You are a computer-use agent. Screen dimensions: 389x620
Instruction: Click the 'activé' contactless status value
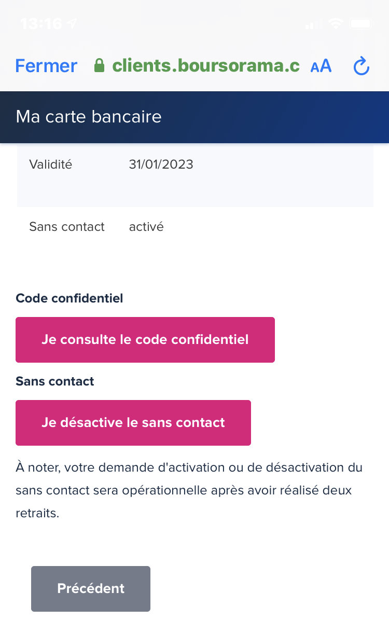146,227
